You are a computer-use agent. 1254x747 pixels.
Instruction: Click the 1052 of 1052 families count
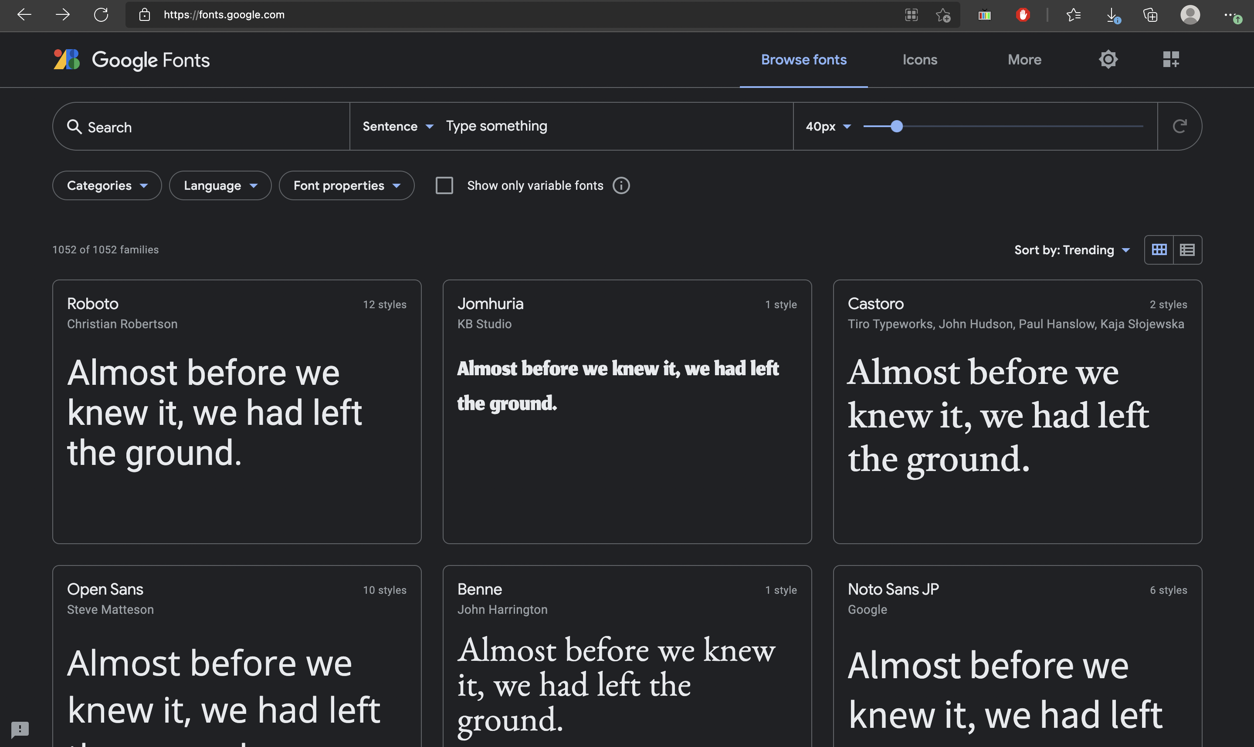point(106,250)
